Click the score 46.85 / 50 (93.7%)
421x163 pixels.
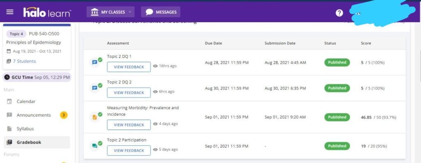click(x=379, y=117)
